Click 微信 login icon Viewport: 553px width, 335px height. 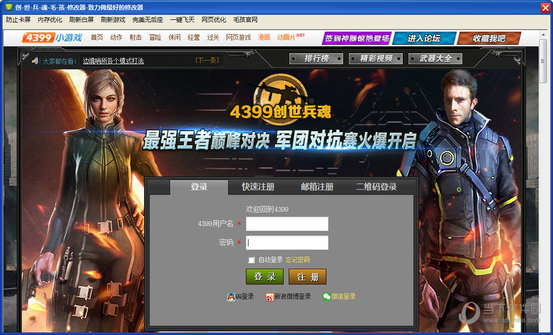[x=326, y=297]
